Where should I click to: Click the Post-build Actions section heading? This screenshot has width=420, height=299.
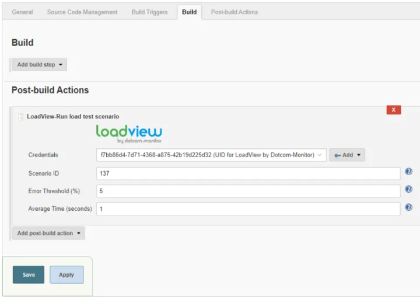tap(50, 90)
